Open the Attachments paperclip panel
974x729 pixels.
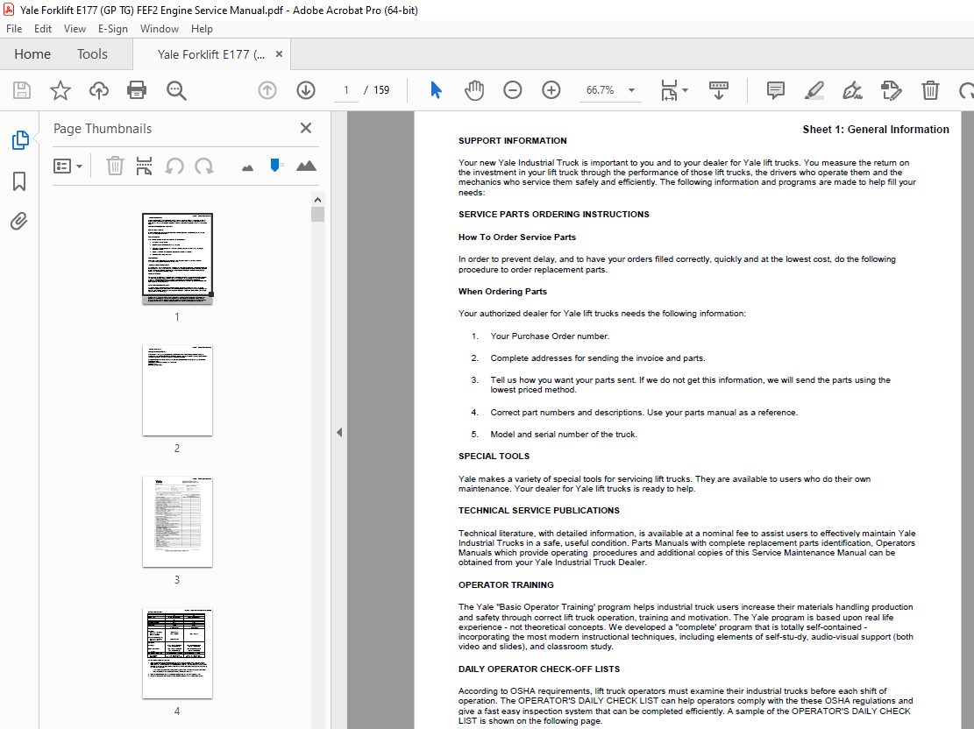(18, 221)
